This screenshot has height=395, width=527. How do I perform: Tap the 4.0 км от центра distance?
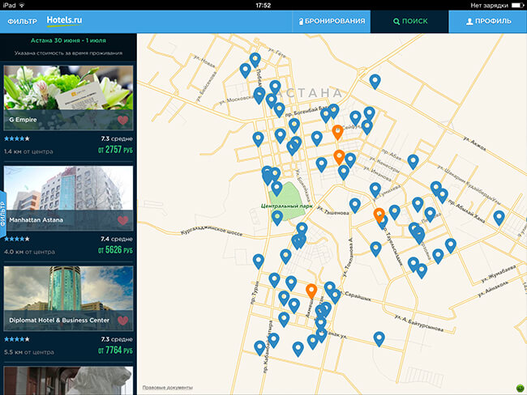(29, 252)
